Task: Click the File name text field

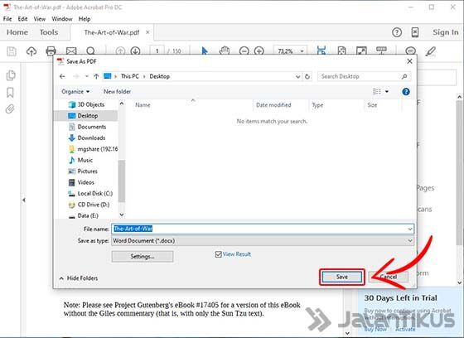Action: coord(263,229)
